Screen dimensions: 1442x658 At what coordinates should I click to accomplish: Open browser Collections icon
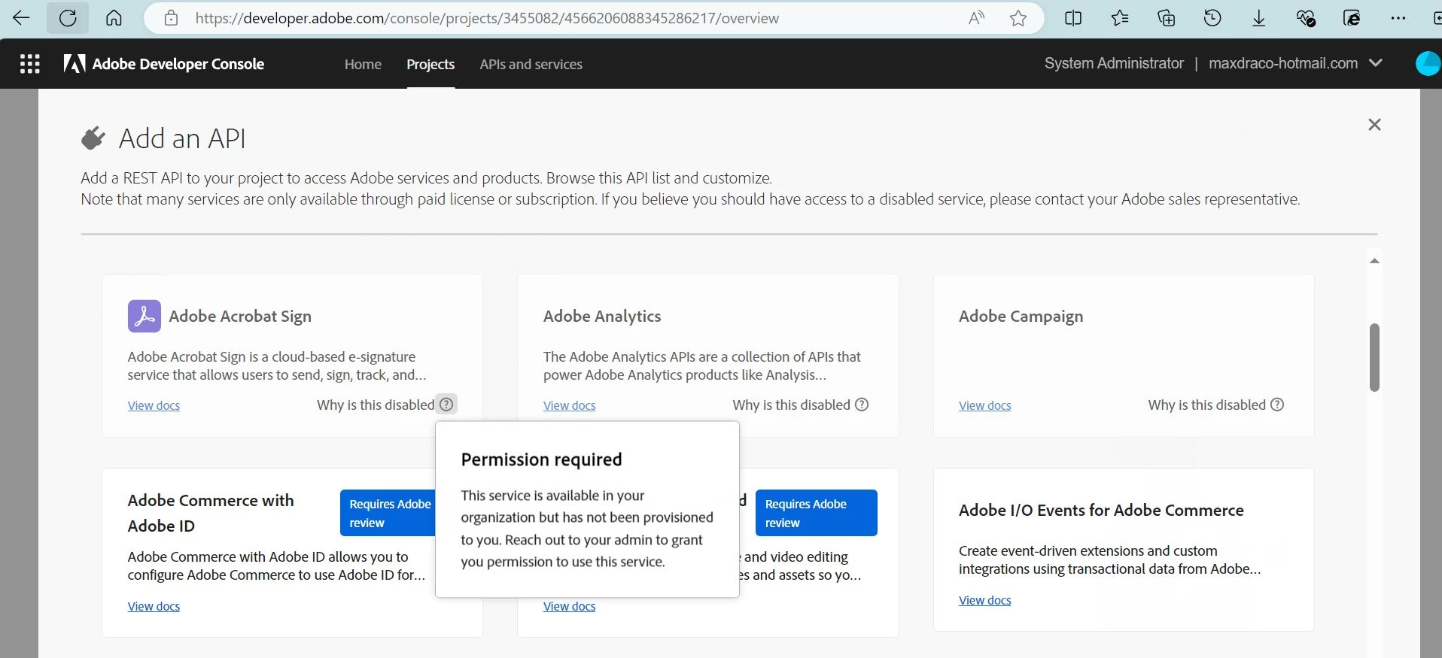1167,18
